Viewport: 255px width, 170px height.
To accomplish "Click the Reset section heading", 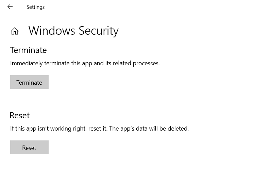I will click(x=20, y=115).
